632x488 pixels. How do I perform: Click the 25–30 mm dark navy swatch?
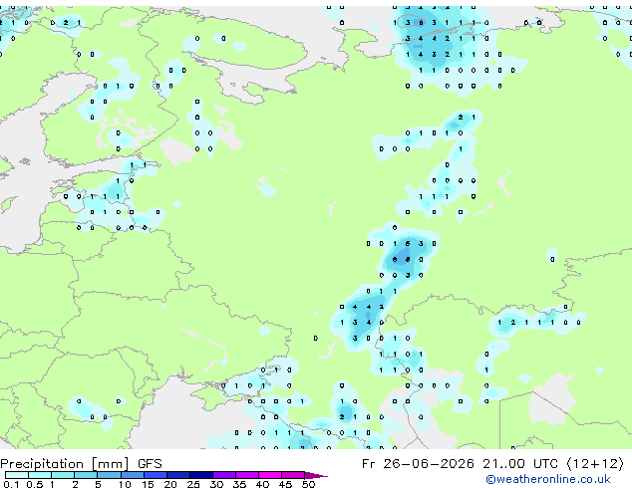[201, 475]
